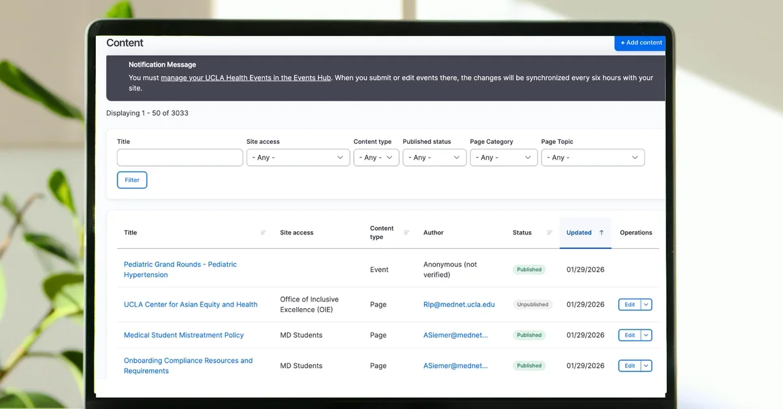Expand Edit dropdown arrow for Mistreatment Policy row
Screen dimensions: 783x409
pyautogui.click(x=647, y=335)
